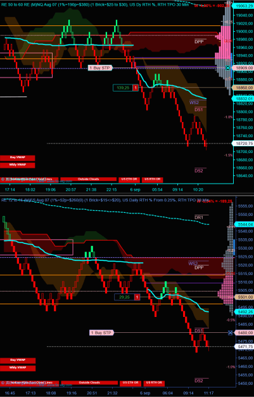Toggle Day VWAP in the top chart
Screen dimensions: 254x397
[18, 158]
